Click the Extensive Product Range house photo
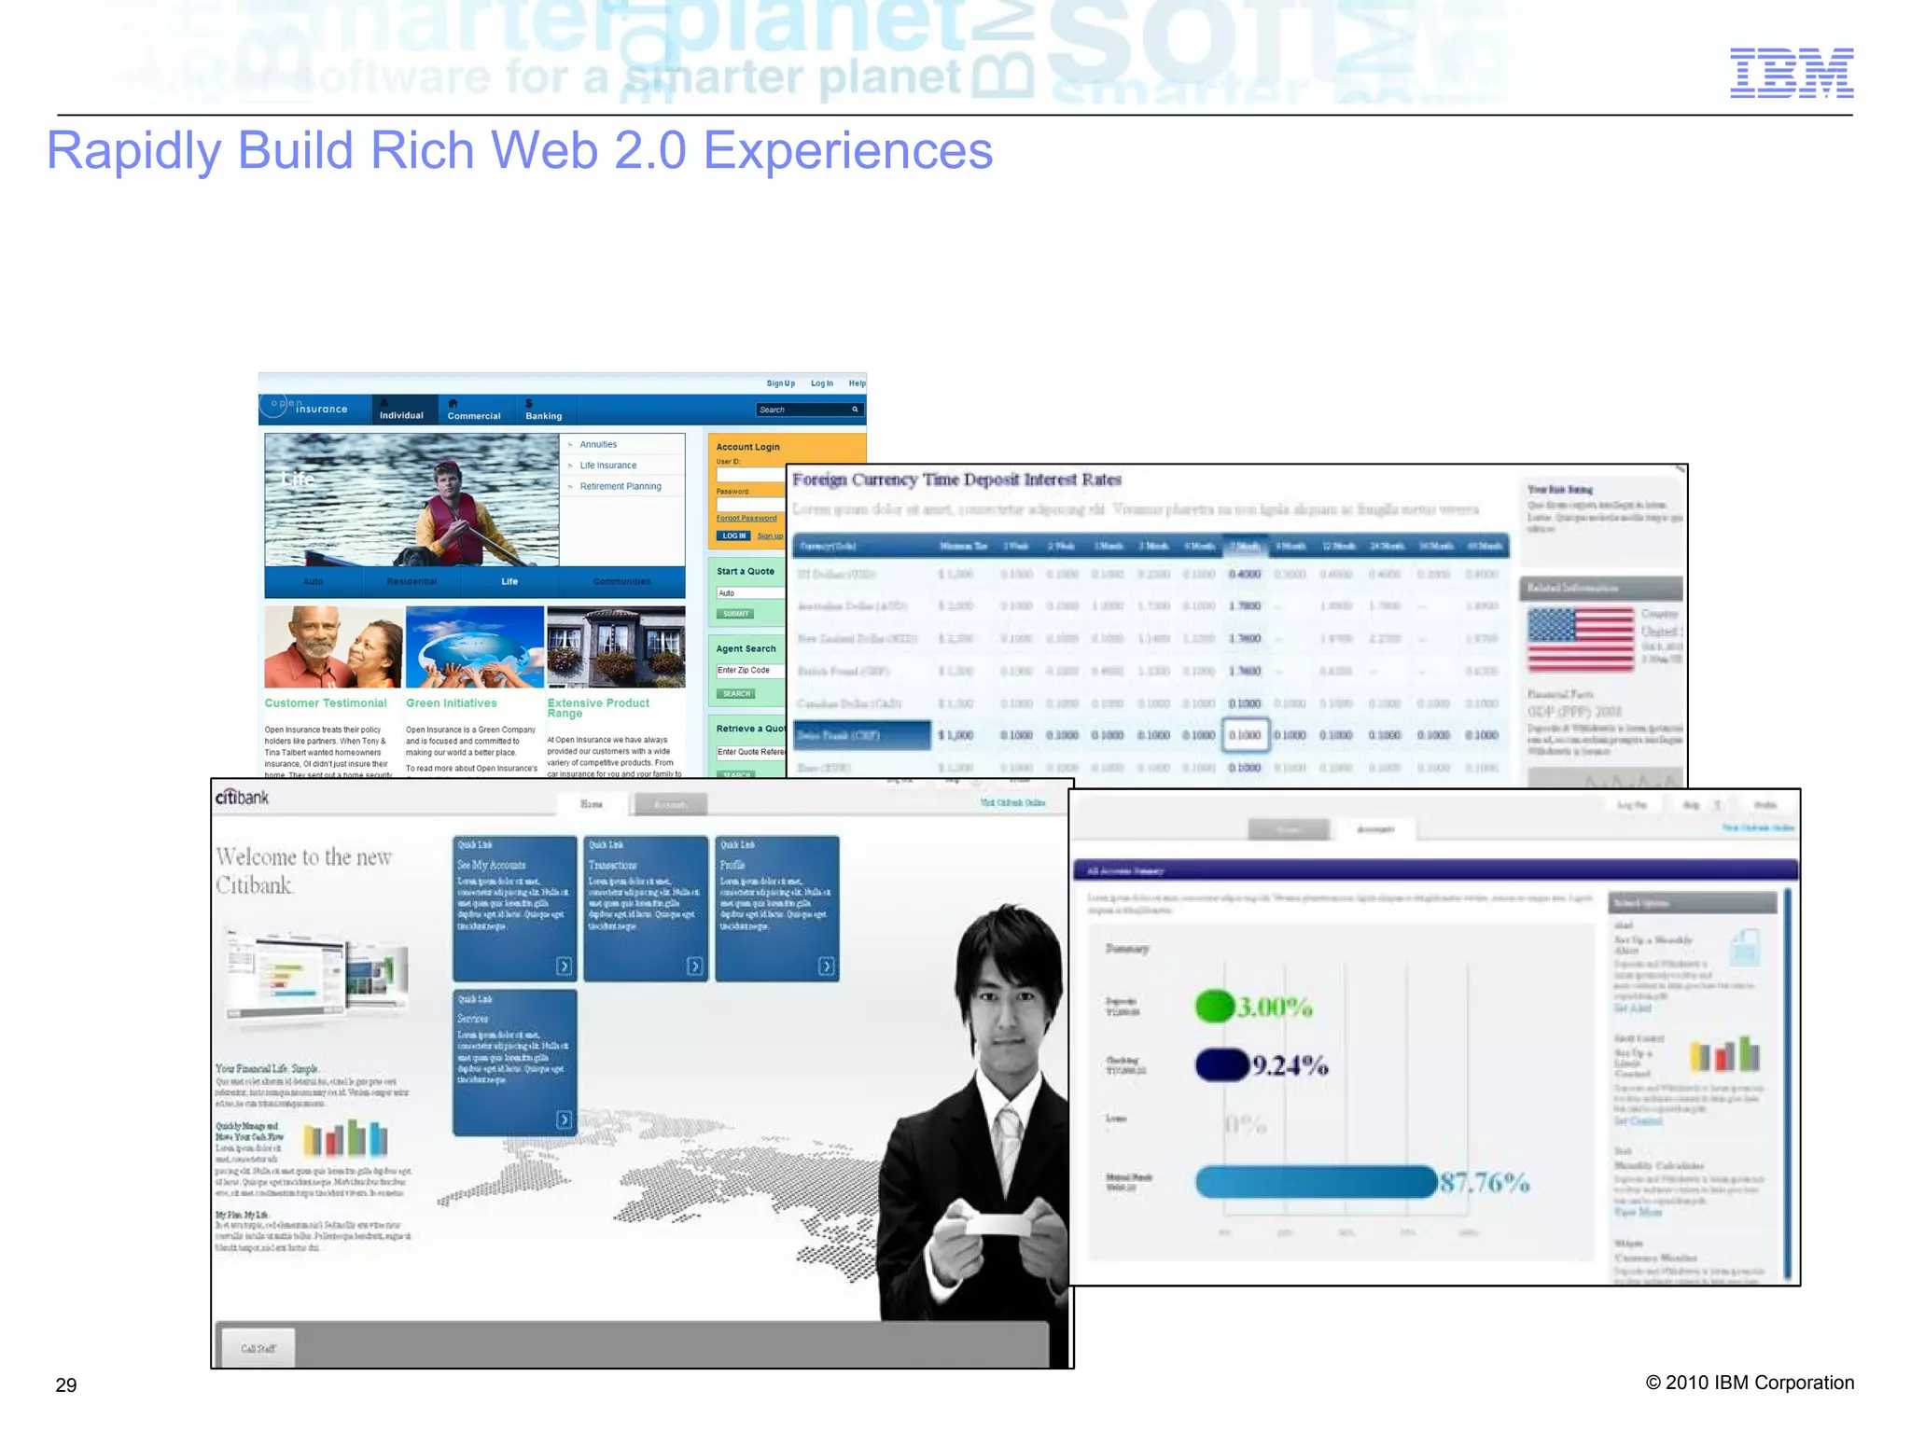This screenshot has height=1432, width=1911. point(616,647)
